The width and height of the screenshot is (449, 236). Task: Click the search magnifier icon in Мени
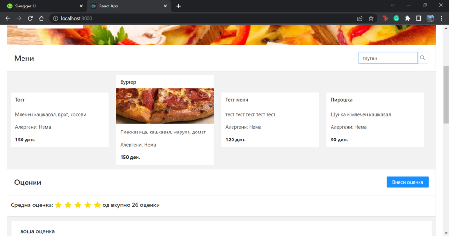(423, 58)
